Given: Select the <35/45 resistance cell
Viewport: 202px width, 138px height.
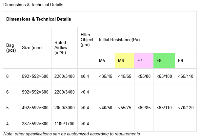Looking at the screenshot, I should click(x=105, y=76).
